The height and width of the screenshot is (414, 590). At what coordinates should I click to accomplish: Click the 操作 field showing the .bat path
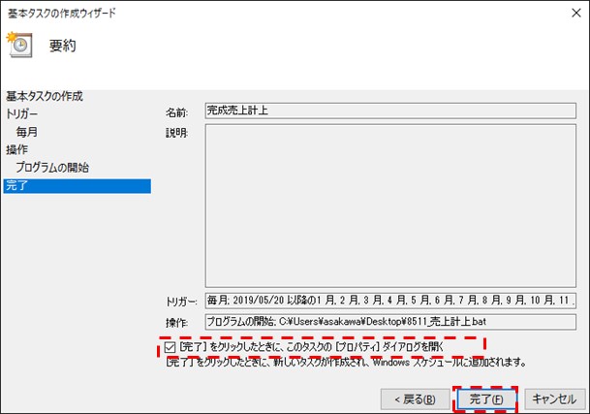pyautogui.click(x=390, y=322)
